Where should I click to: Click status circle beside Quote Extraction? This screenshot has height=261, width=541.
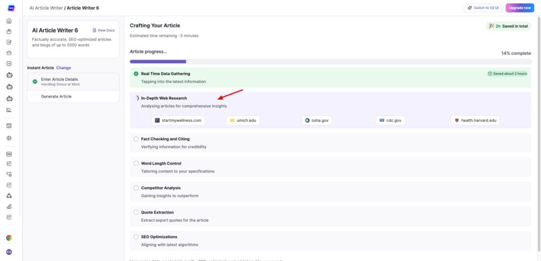tap(136, 212)
